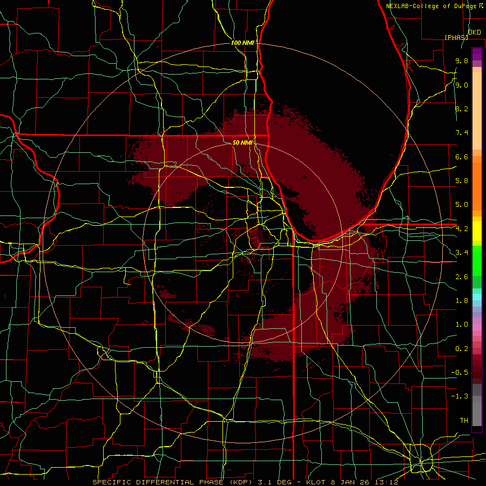Select the 100 NMI range ring label

(x=242, y=43)
